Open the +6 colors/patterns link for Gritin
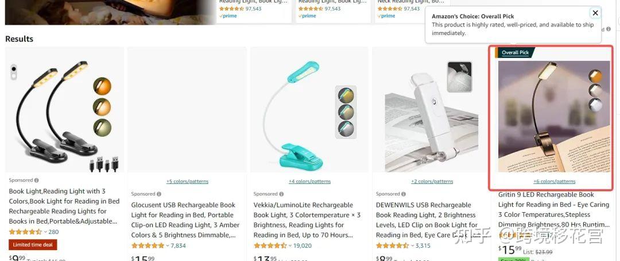 (x=555, y=182)
